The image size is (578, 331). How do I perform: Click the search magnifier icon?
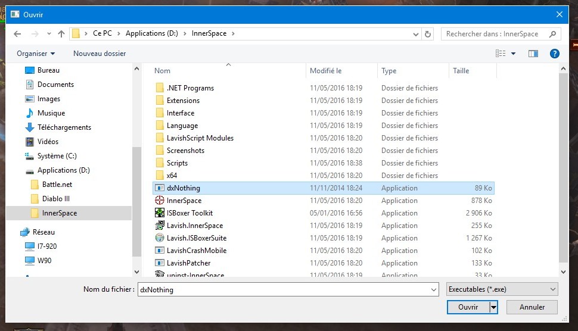[x=552, y=34]
